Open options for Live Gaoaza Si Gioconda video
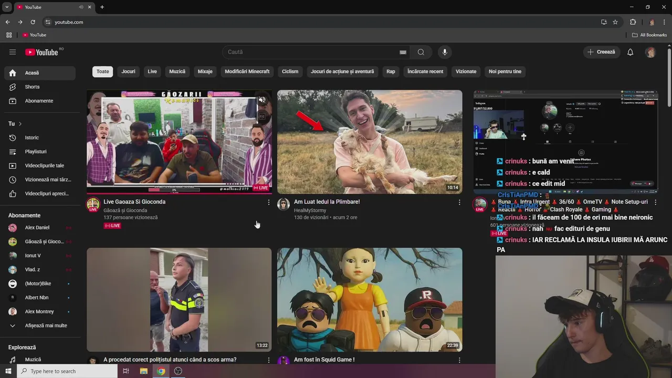Screen dimensions: 672x378 [x=269, y=202]
